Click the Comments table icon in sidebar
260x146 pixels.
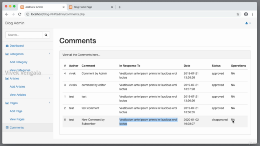(7, 127)
